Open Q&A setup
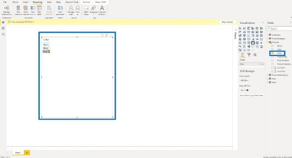The height and width of the screenshot is (158, 292). [x=86, y=11]
